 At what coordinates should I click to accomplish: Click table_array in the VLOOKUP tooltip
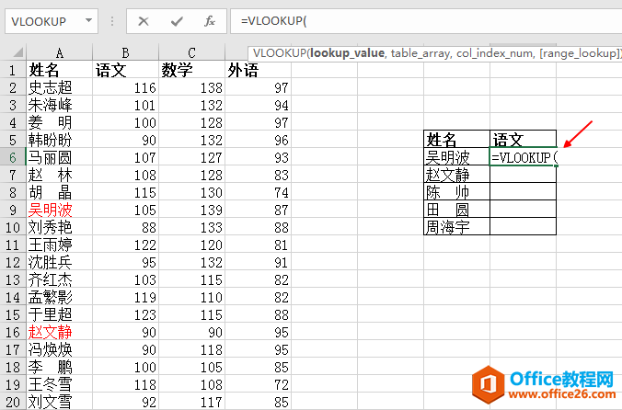tap(420, 53)
